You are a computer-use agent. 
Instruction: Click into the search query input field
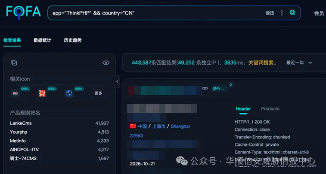[x=156, y=13]
